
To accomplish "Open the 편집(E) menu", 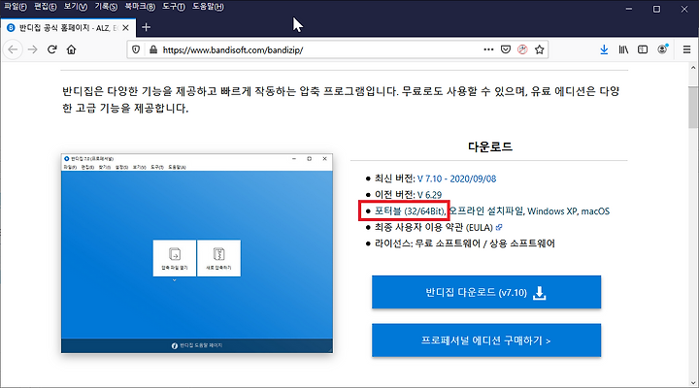I will [x=46, y=7].
